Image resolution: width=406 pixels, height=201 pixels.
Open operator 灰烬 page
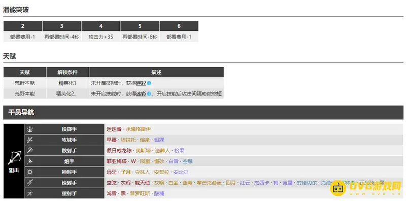(x=126, y=183)
